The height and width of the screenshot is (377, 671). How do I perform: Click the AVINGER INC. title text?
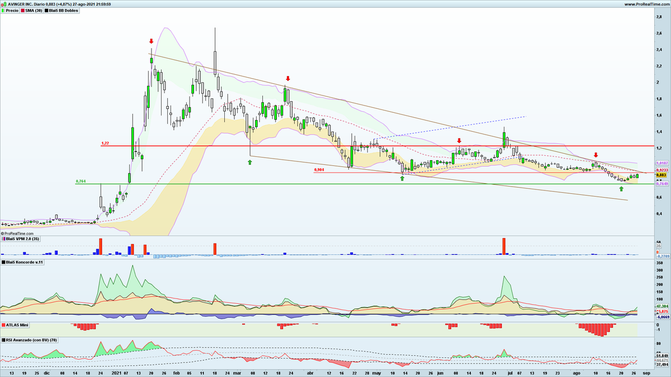point(20,4)
